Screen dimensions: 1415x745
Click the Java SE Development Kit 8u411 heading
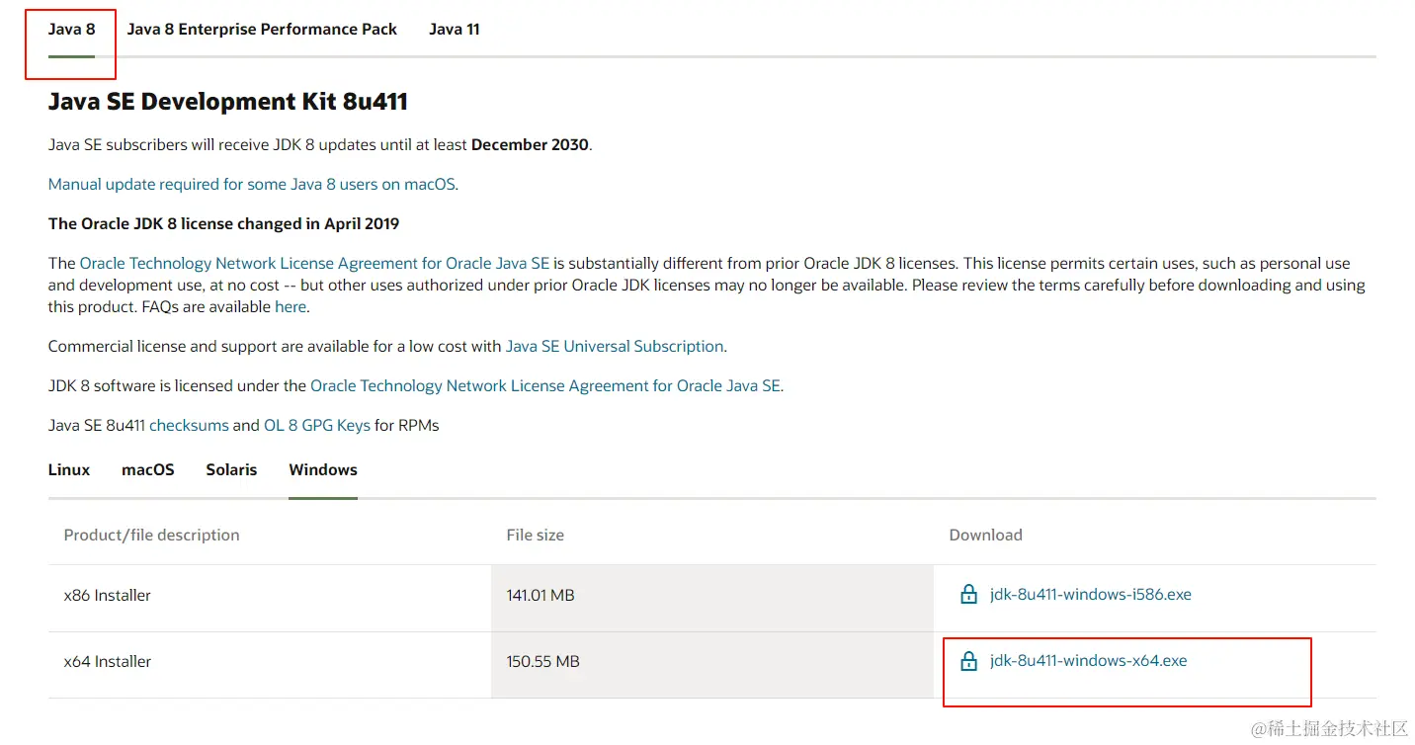pos(227,102)
